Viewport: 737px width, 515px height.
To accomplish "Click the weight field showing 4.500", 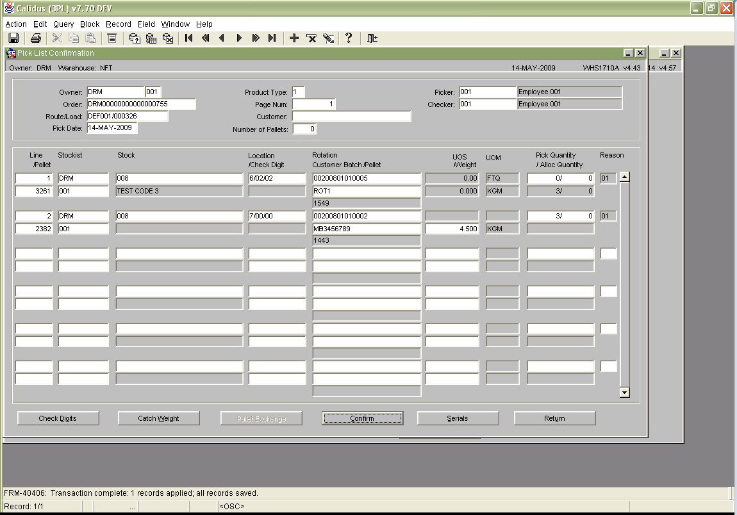I will coord(452,229).
